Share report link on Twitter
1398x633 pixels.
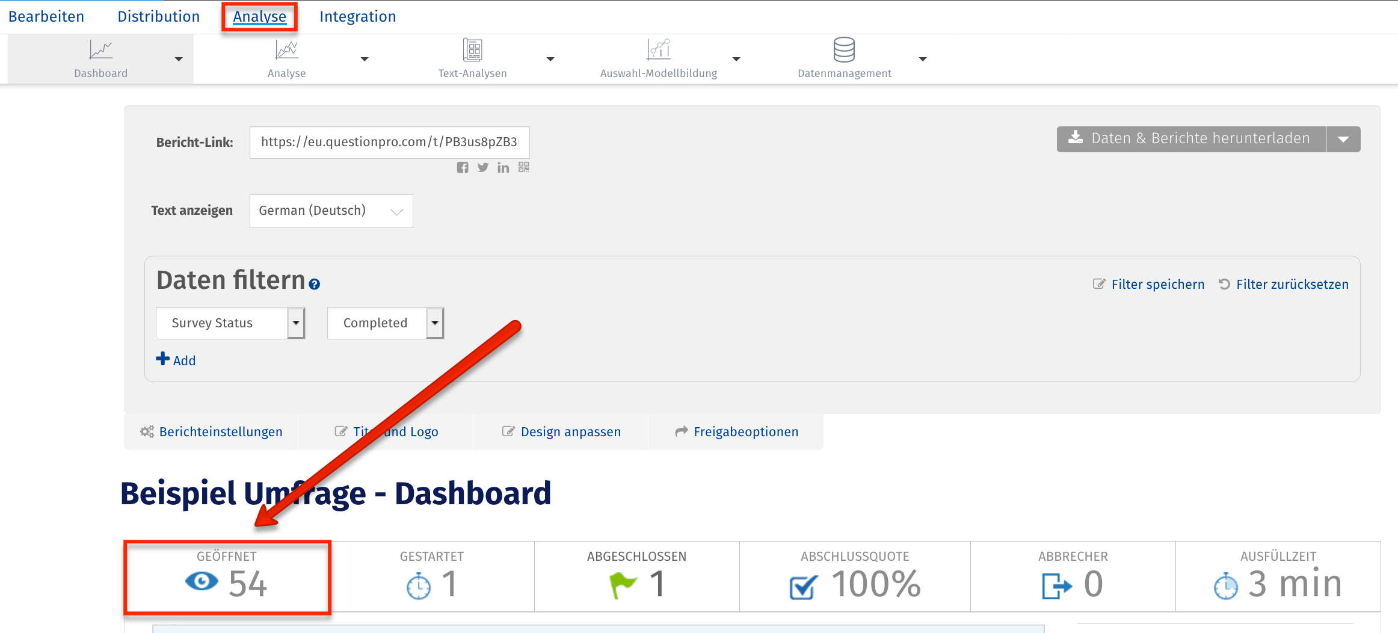pyautogui.click(x=483, y=167)
